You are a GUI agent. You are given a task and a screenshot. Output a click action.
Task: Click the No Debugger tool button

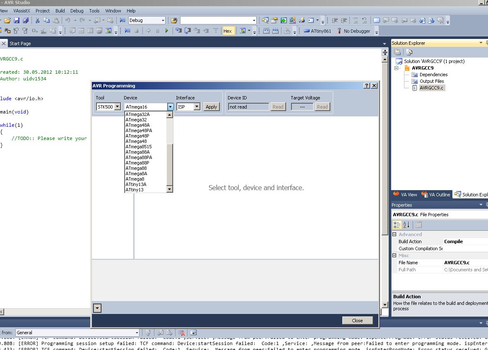click(354, 31)
